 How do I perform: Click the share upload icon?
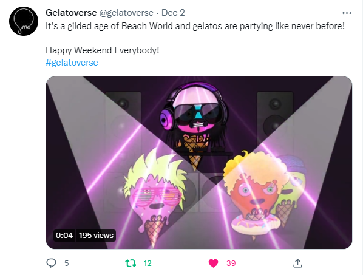point(297,263)
